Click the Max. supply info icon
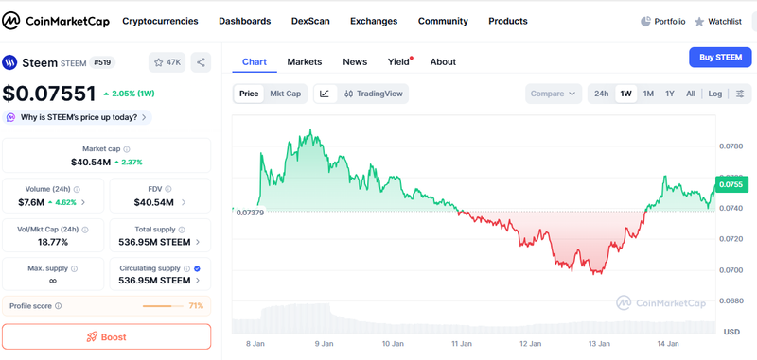The height and width of the screenshot is (360, 757). pyautogui.click(x=75, y=268)
